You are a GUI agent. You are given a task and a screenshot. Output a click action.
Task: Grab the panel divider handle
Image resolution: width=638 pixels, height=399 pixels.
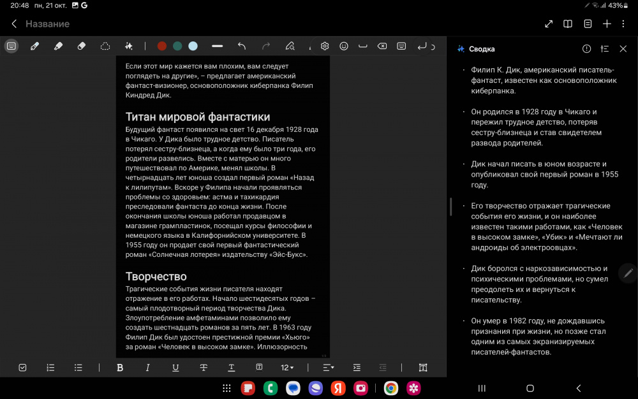(x=451, y=207)
